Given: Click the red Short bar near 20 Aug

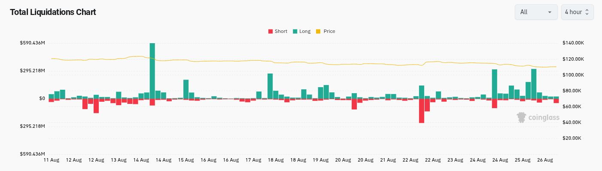Looking at the screenshot, I should pyautogui.click(x=354, y=104).
